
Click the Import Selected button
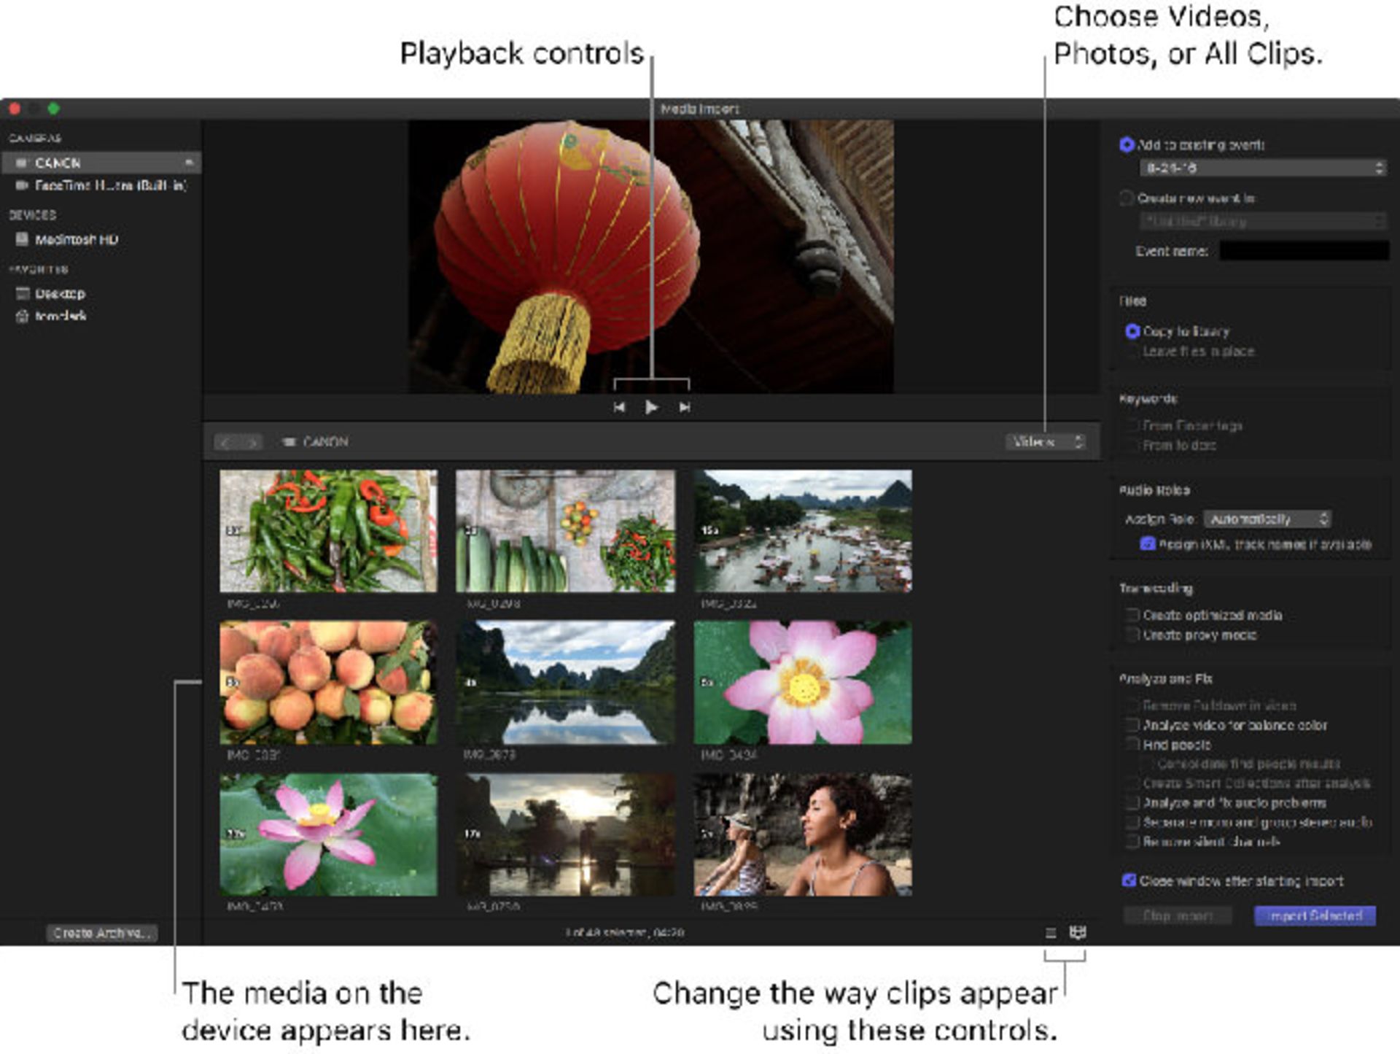click(1314, 915)
